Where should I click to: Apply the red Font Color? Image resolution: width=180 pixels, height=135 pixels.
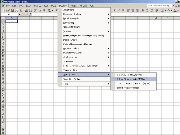[x=175, y=10]
